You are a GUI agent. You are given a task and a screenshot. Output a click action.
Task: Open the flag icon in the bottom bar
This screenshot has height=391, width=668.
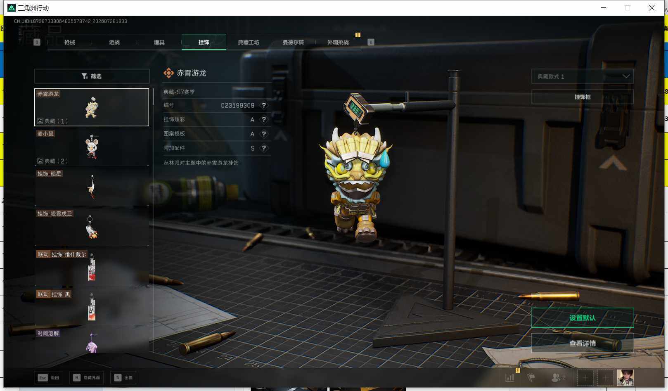pyautogui.click(x=531, y=377)
